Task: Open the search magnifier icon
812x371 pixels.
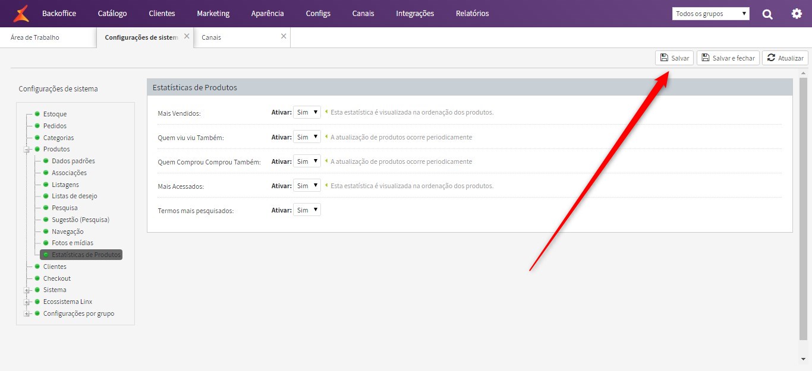Action: (x=767, y=14)
